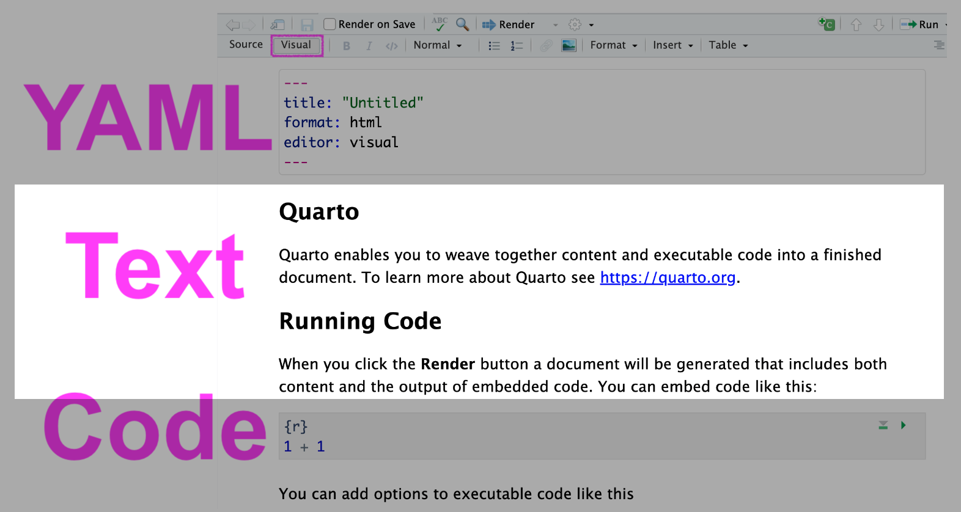Open the settings gear dropdown

click(581, 24)
